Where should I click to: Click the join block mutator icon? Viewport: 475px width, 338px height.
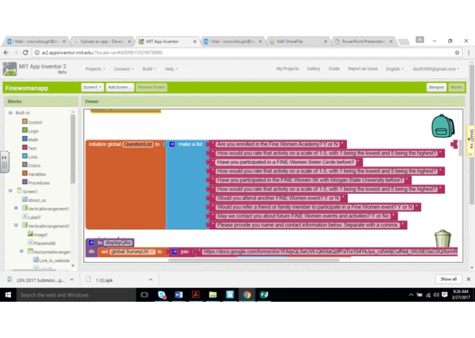175,252
